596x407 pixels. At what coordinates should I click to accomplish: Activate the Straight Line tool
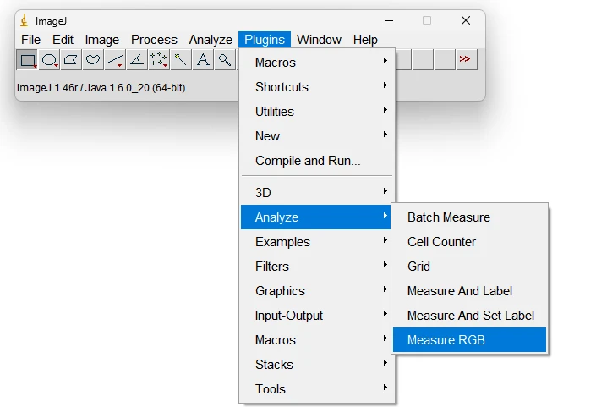[x=116, y=60]
